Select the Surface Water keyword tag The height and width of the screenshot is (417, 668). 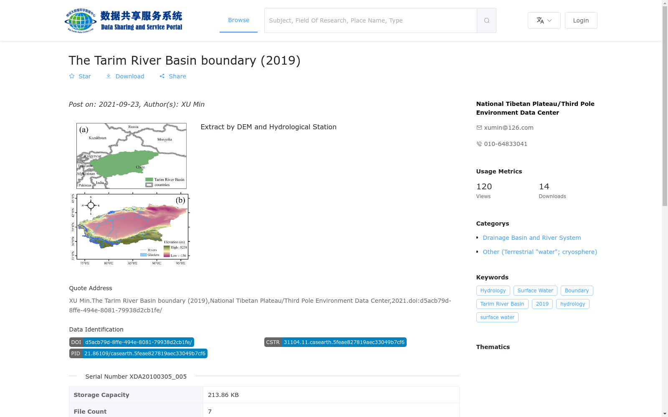point(535,291)
